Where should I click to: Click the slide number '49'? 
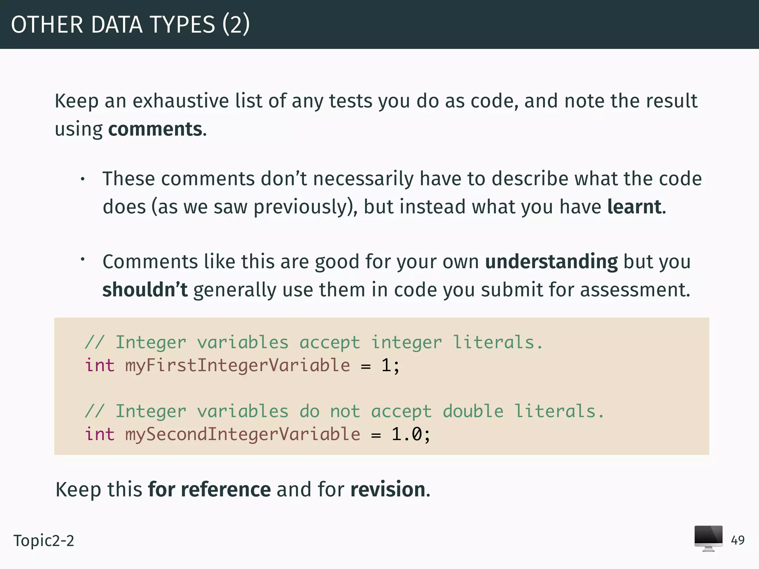(x=738, y=540)
